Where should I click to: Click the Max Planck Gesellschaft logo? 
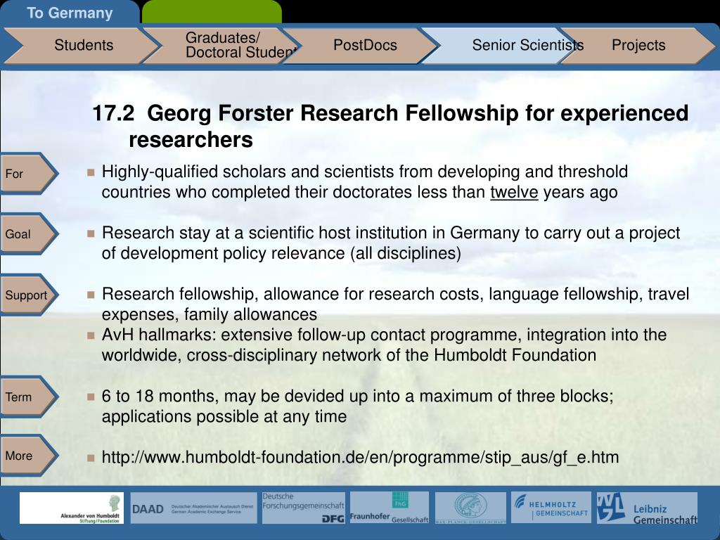tap(470, 508)
